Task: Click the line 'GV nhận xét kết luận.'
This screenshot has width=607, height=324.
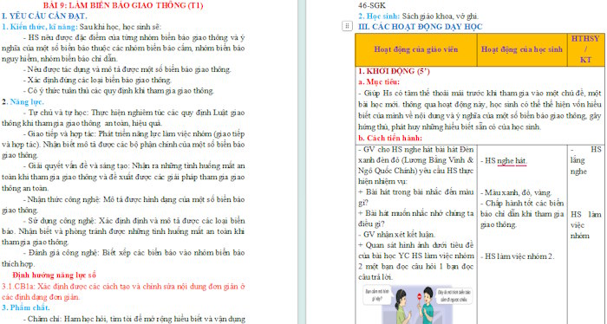Action: click(x=397, y=235)
